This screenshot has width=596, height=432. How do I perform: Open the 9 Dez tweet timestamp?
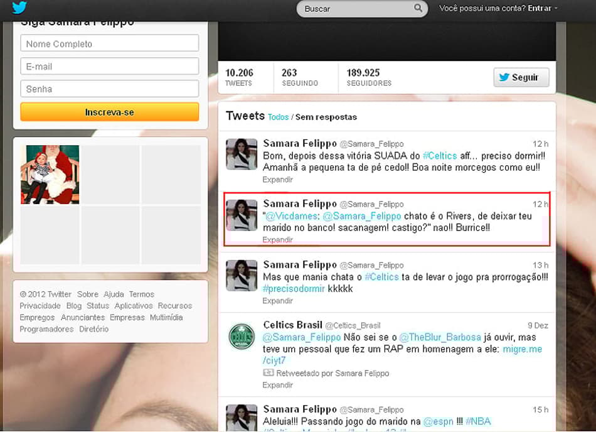click(538, 325)
